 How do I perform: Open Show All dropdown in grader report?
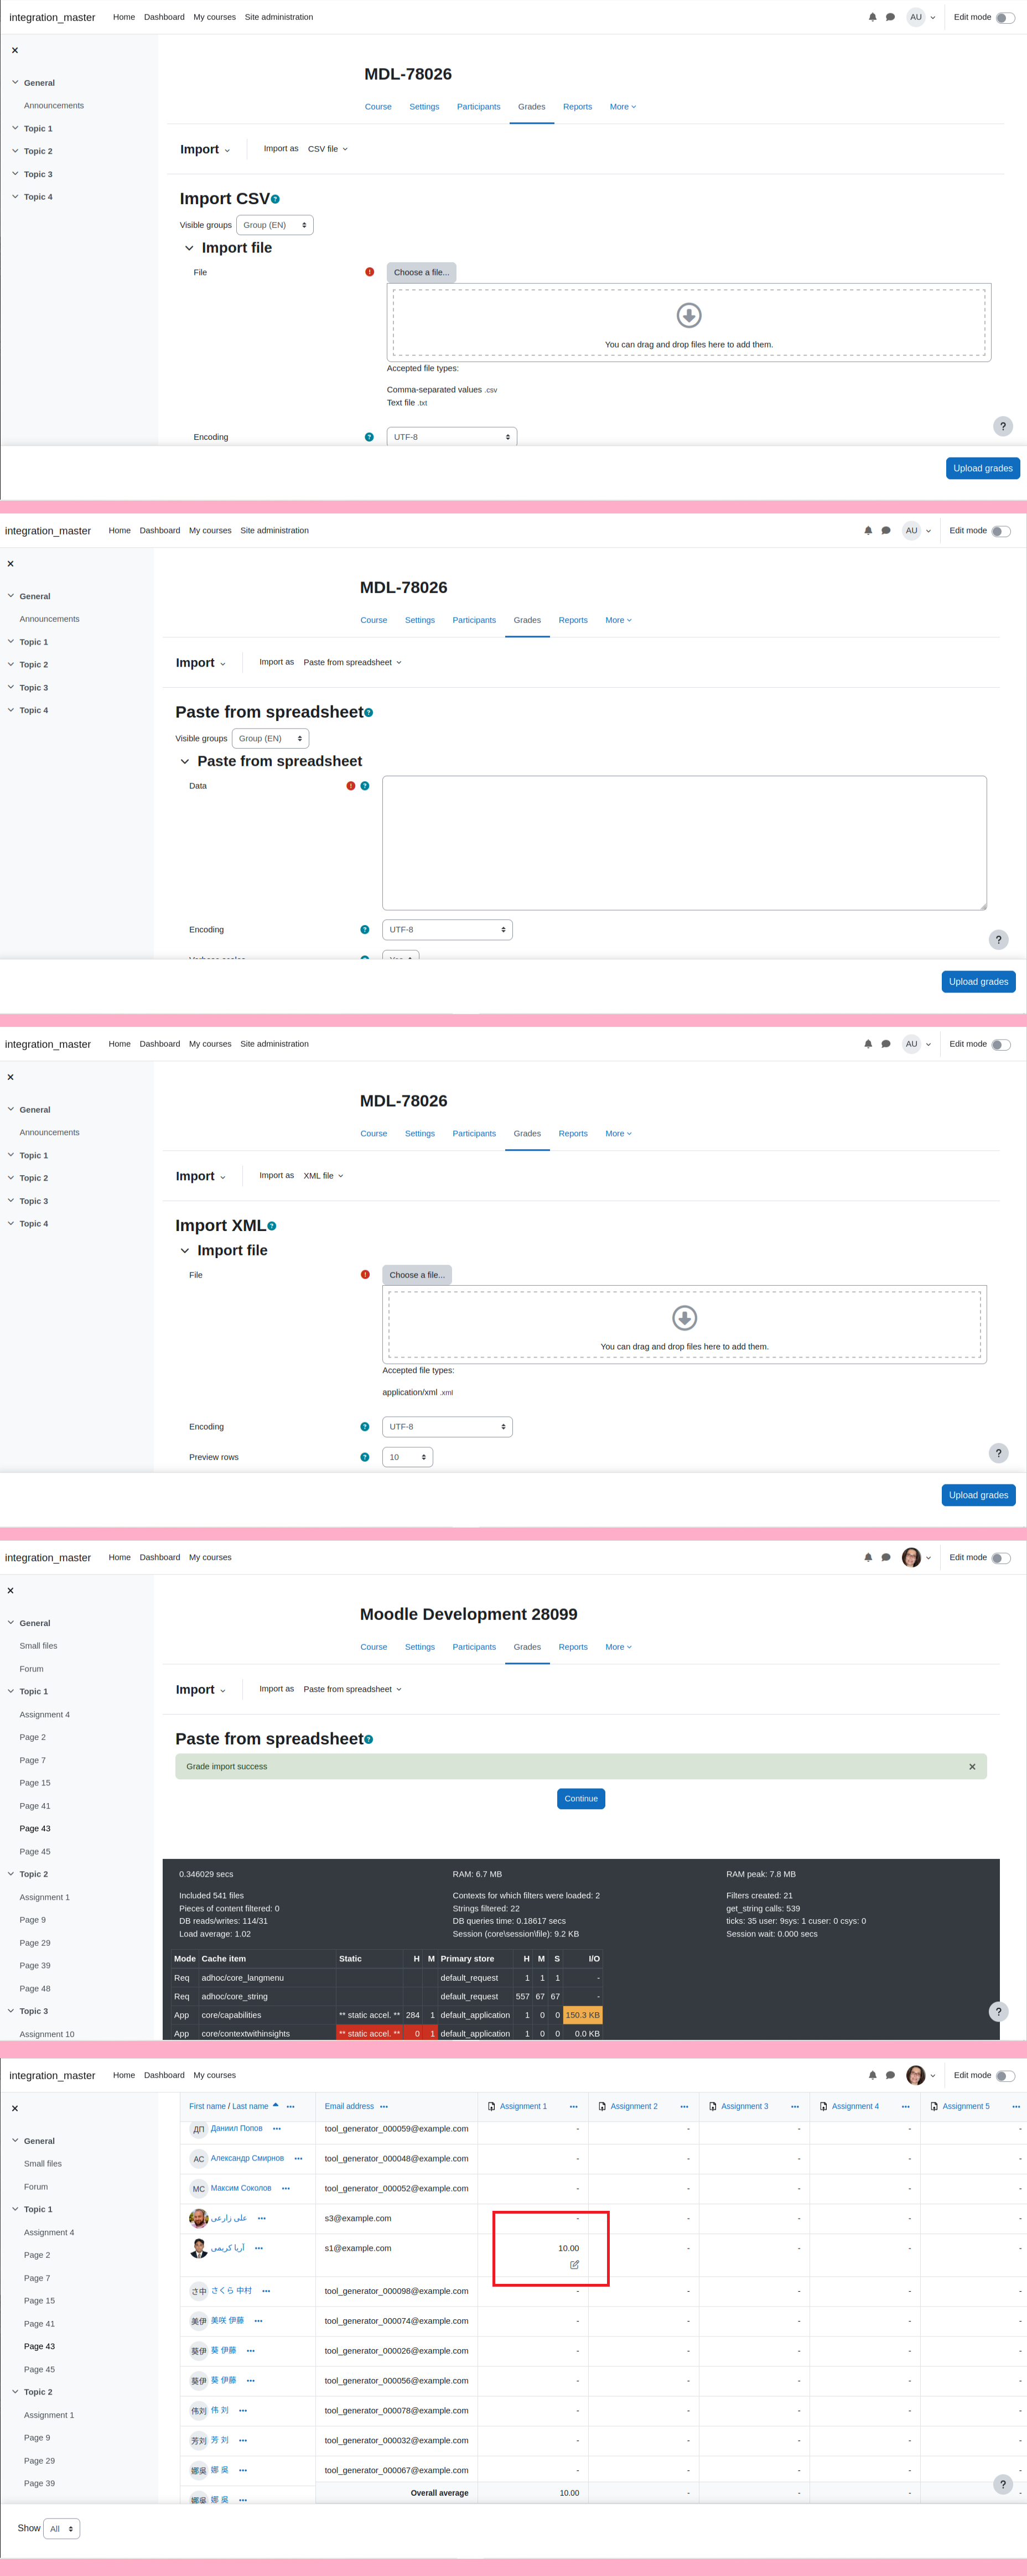[x=62, y=2529]
